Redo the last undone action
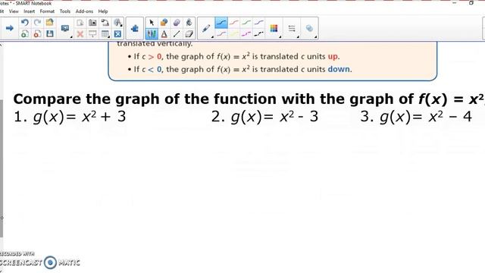Screen dimensions: 485x273 [37, 23]
